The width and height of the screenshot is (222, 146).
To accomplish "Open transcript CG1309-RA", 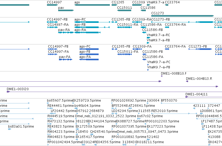I will pos(142,19).
